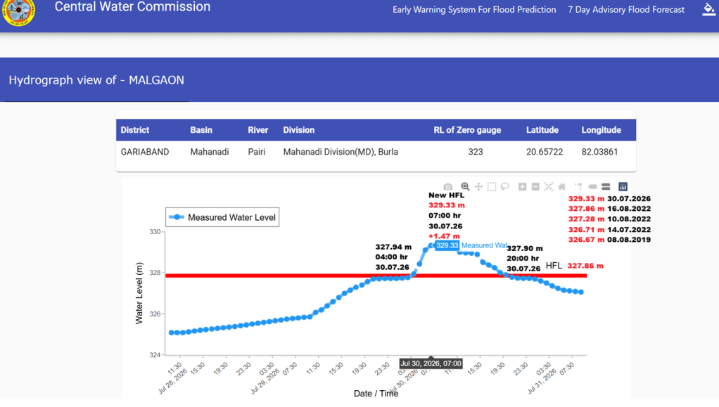Download plot as PNG camera icon

coord(447,186)
